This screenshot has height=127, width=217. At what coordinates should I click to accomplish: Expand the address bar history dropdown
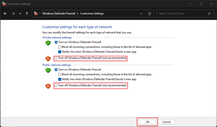[x=141, y=14]
